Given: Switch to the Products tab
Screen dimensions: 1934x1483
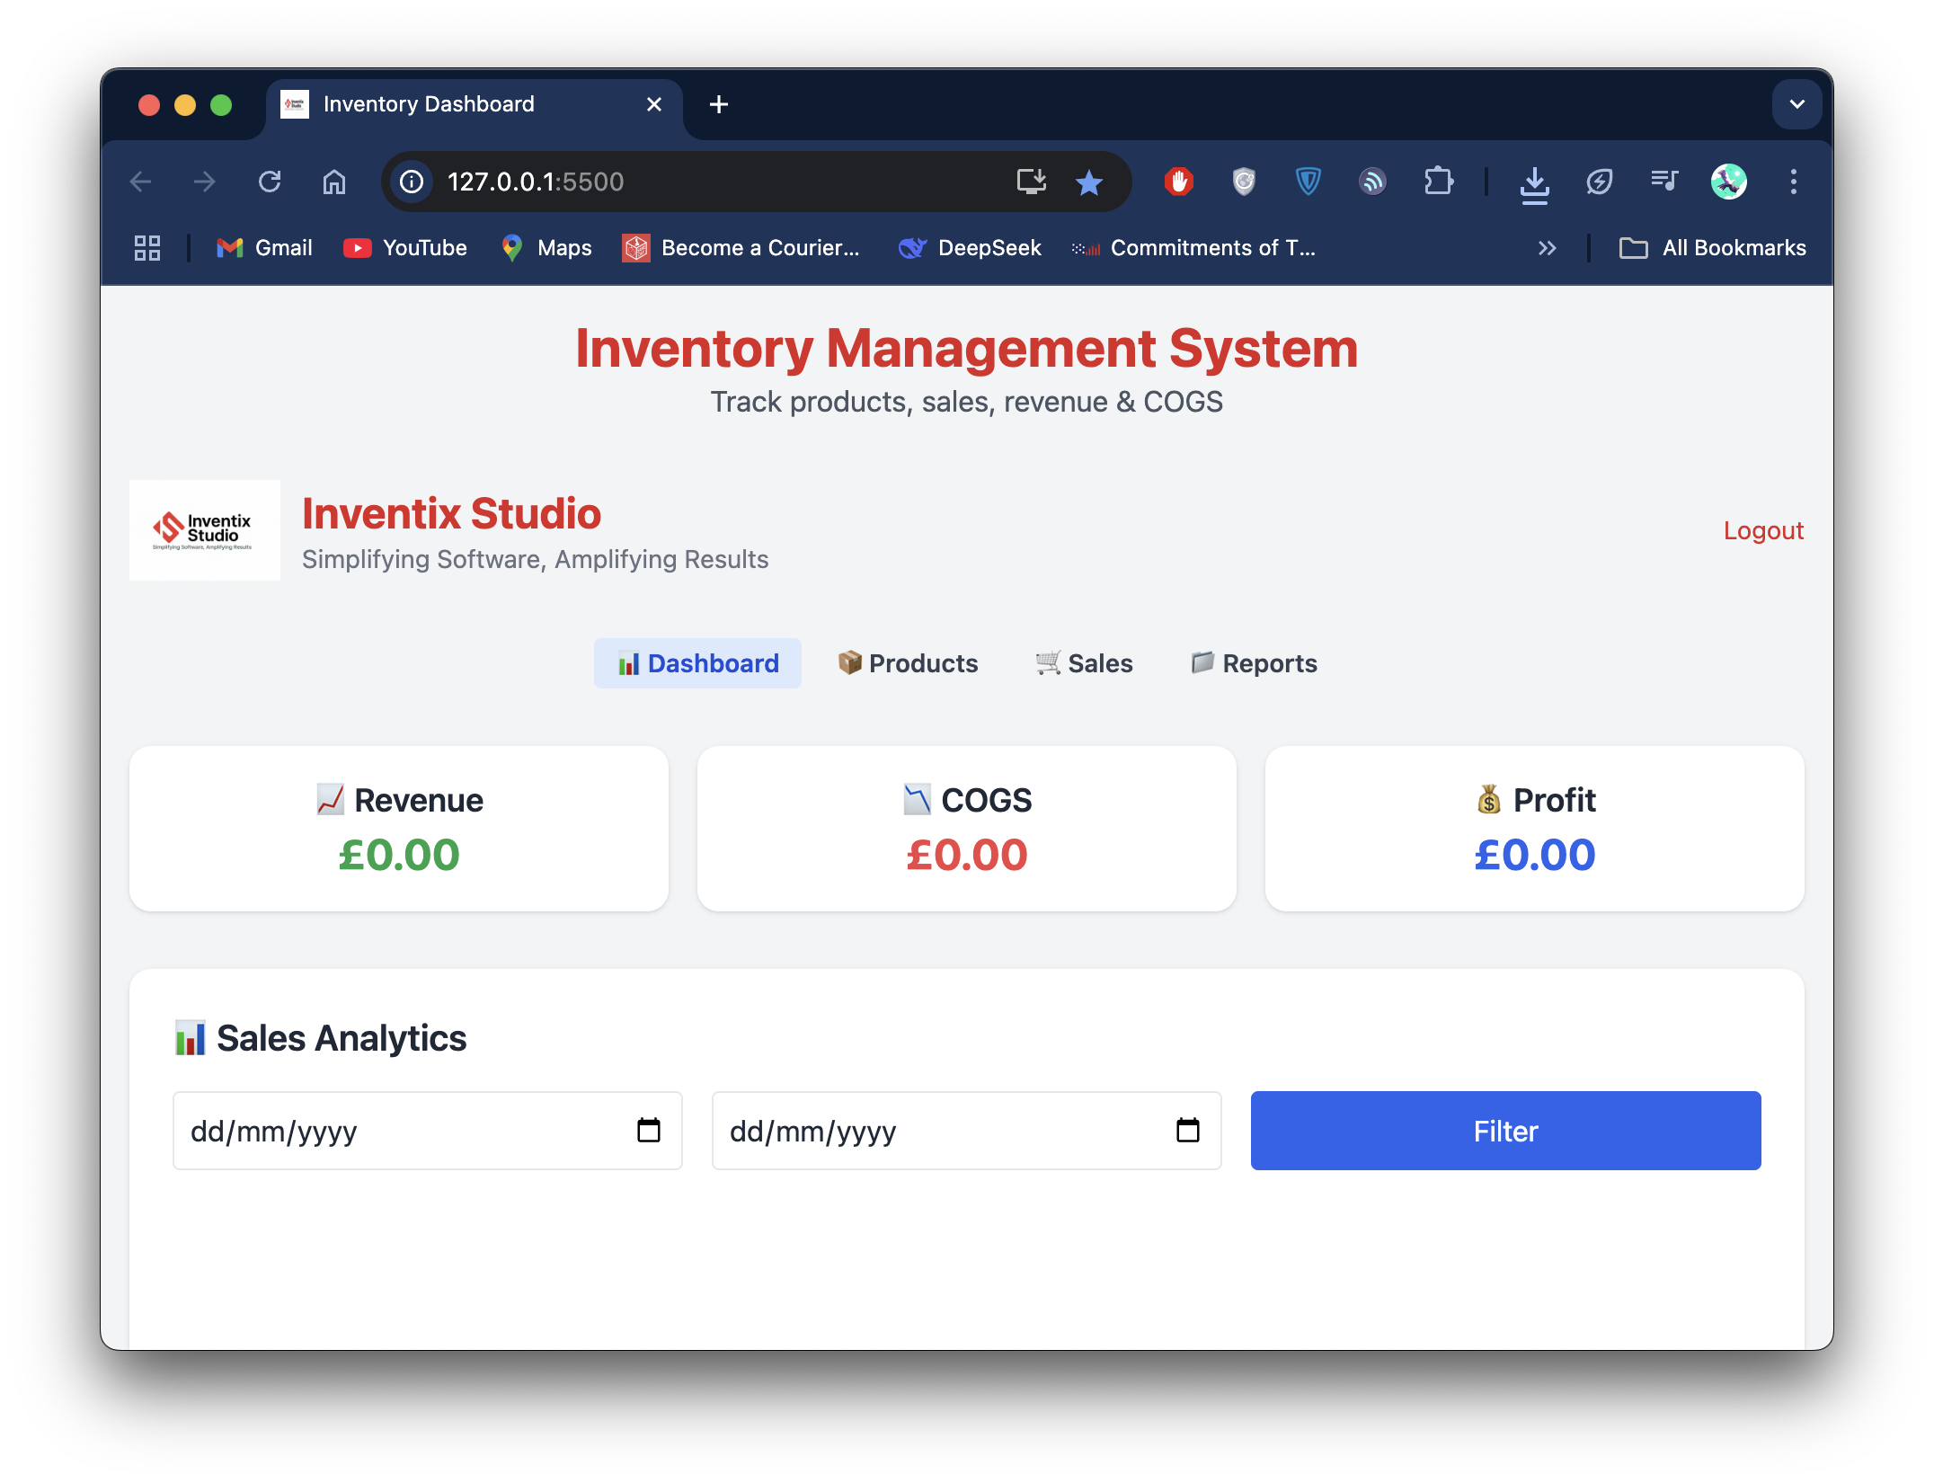Looking at the screenshot, I should click(908, 663).
